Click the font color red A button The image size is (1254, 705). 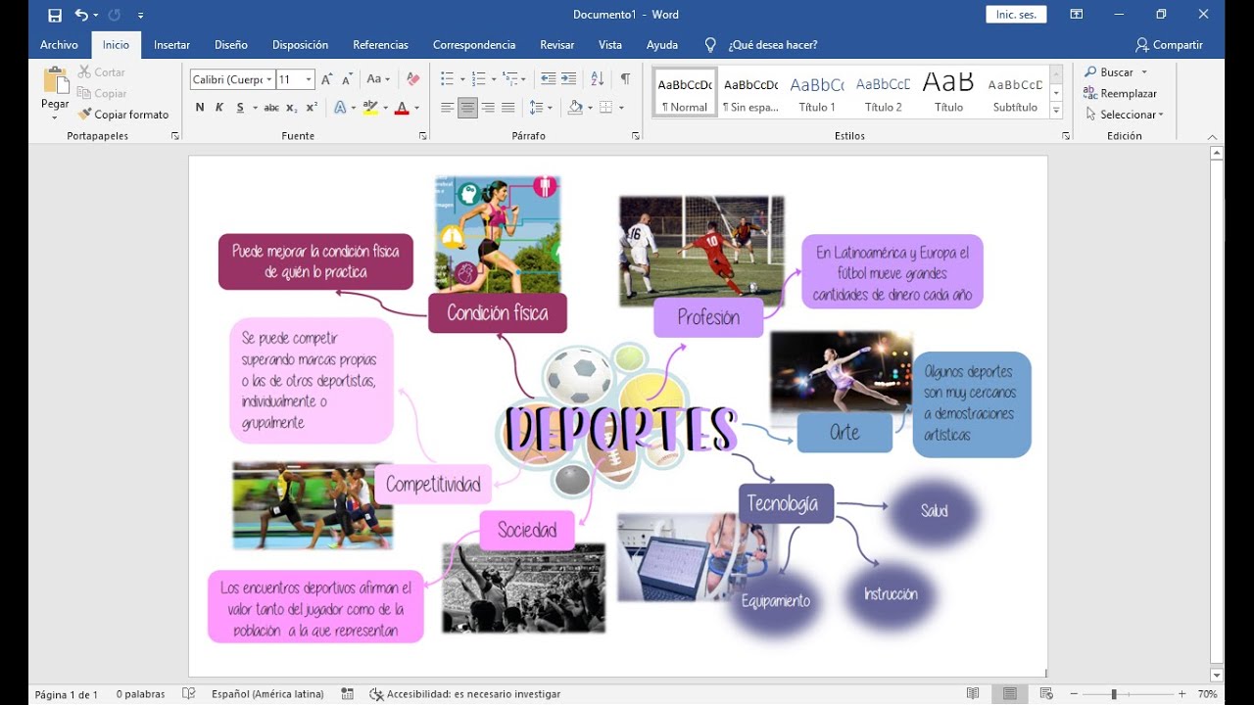point(401,108)
